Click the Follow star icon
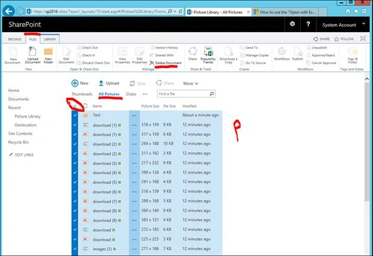Viewport: 373px width, 256px height. click(337, 39)
